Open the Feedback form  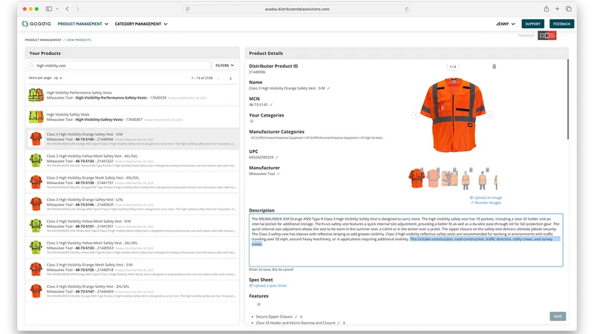click(x=561, y=24)
